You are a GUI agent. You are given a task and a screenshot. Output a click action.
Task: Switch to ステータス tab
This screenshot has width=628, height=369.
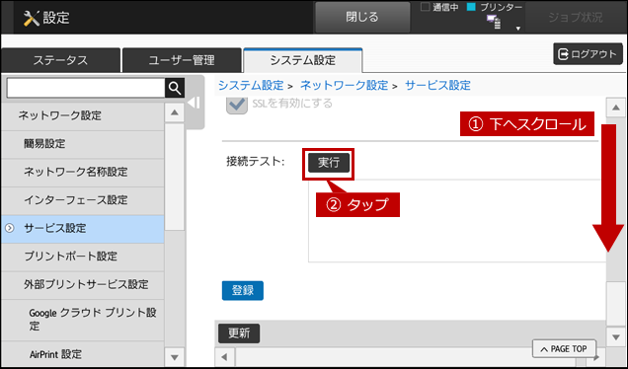60,60
